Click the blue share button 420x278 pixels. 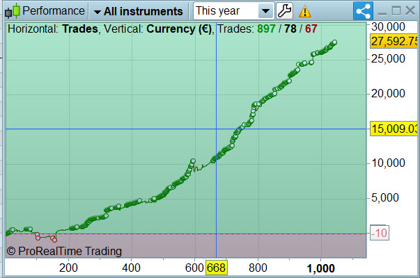(363, 11)
